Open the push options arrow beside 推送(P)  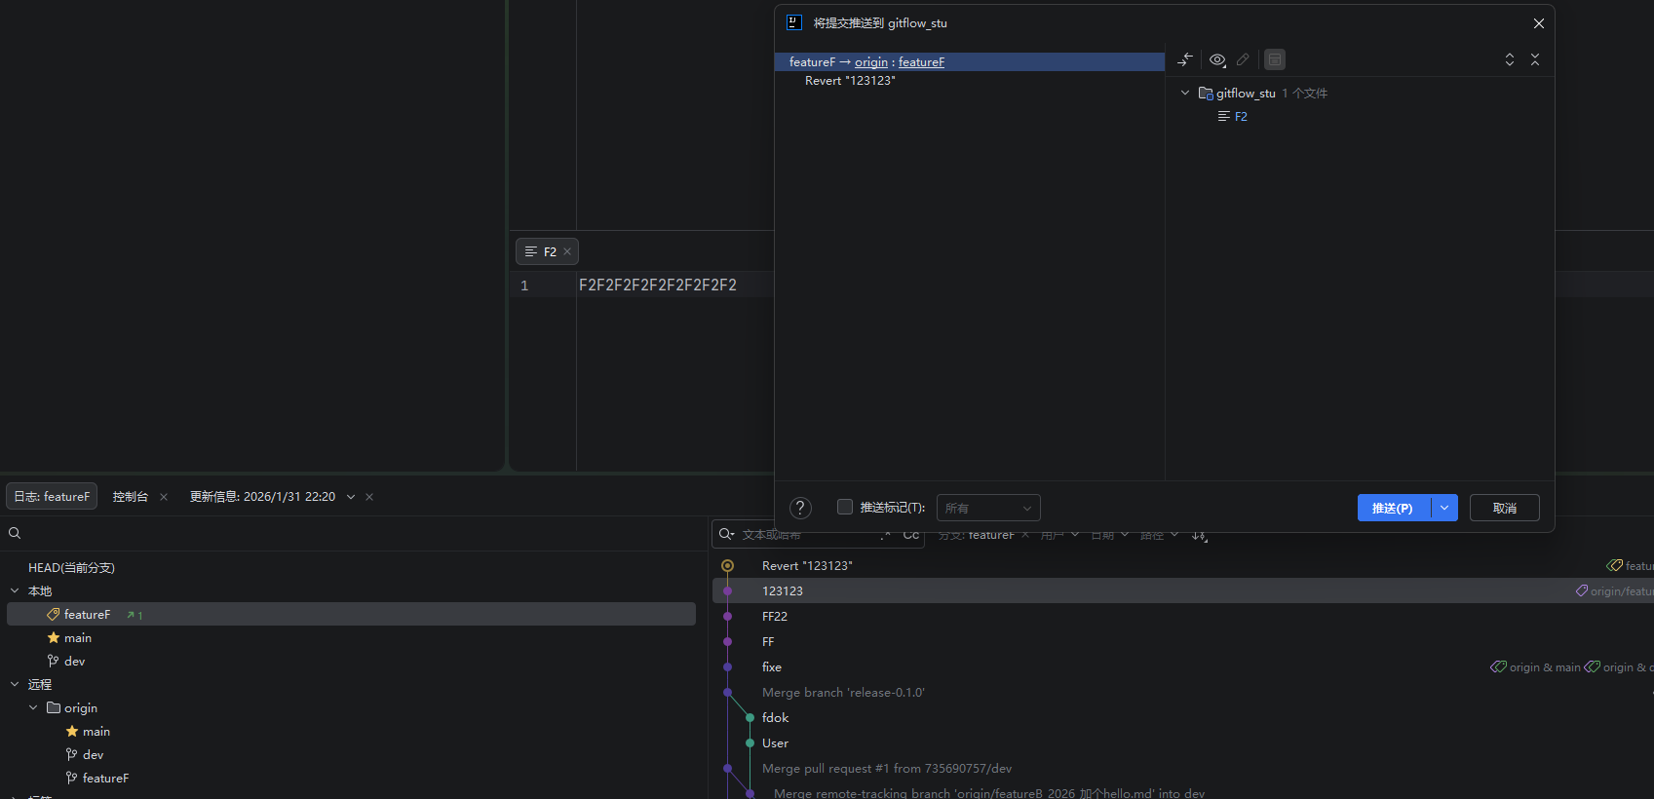pyautogui.click(x=1444, y=508)
